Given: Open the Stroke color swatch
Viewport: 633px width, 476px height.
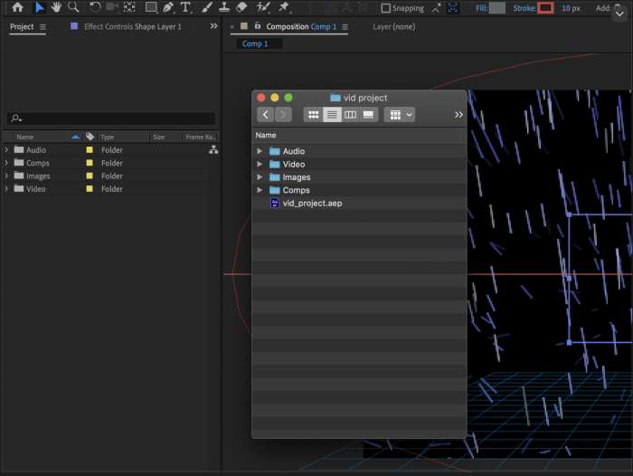Looking at the screenshot, I should coord(545,8).
